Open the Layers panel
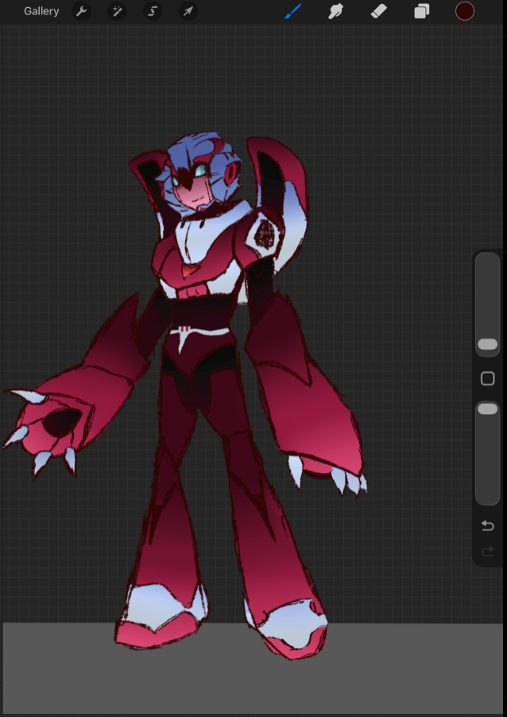The height and width of the screenshot is (717, 507). (422, 11)
